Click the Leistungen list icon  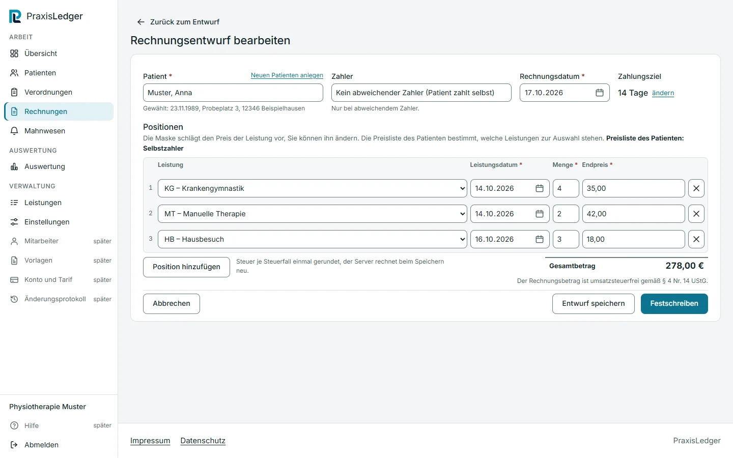(x=14, y=203)
